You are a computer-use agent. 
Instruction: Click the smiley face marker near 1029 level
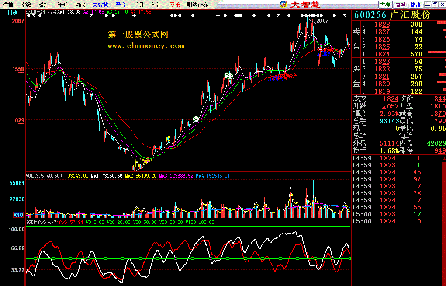pyautogui.click(x=196, y=119)
